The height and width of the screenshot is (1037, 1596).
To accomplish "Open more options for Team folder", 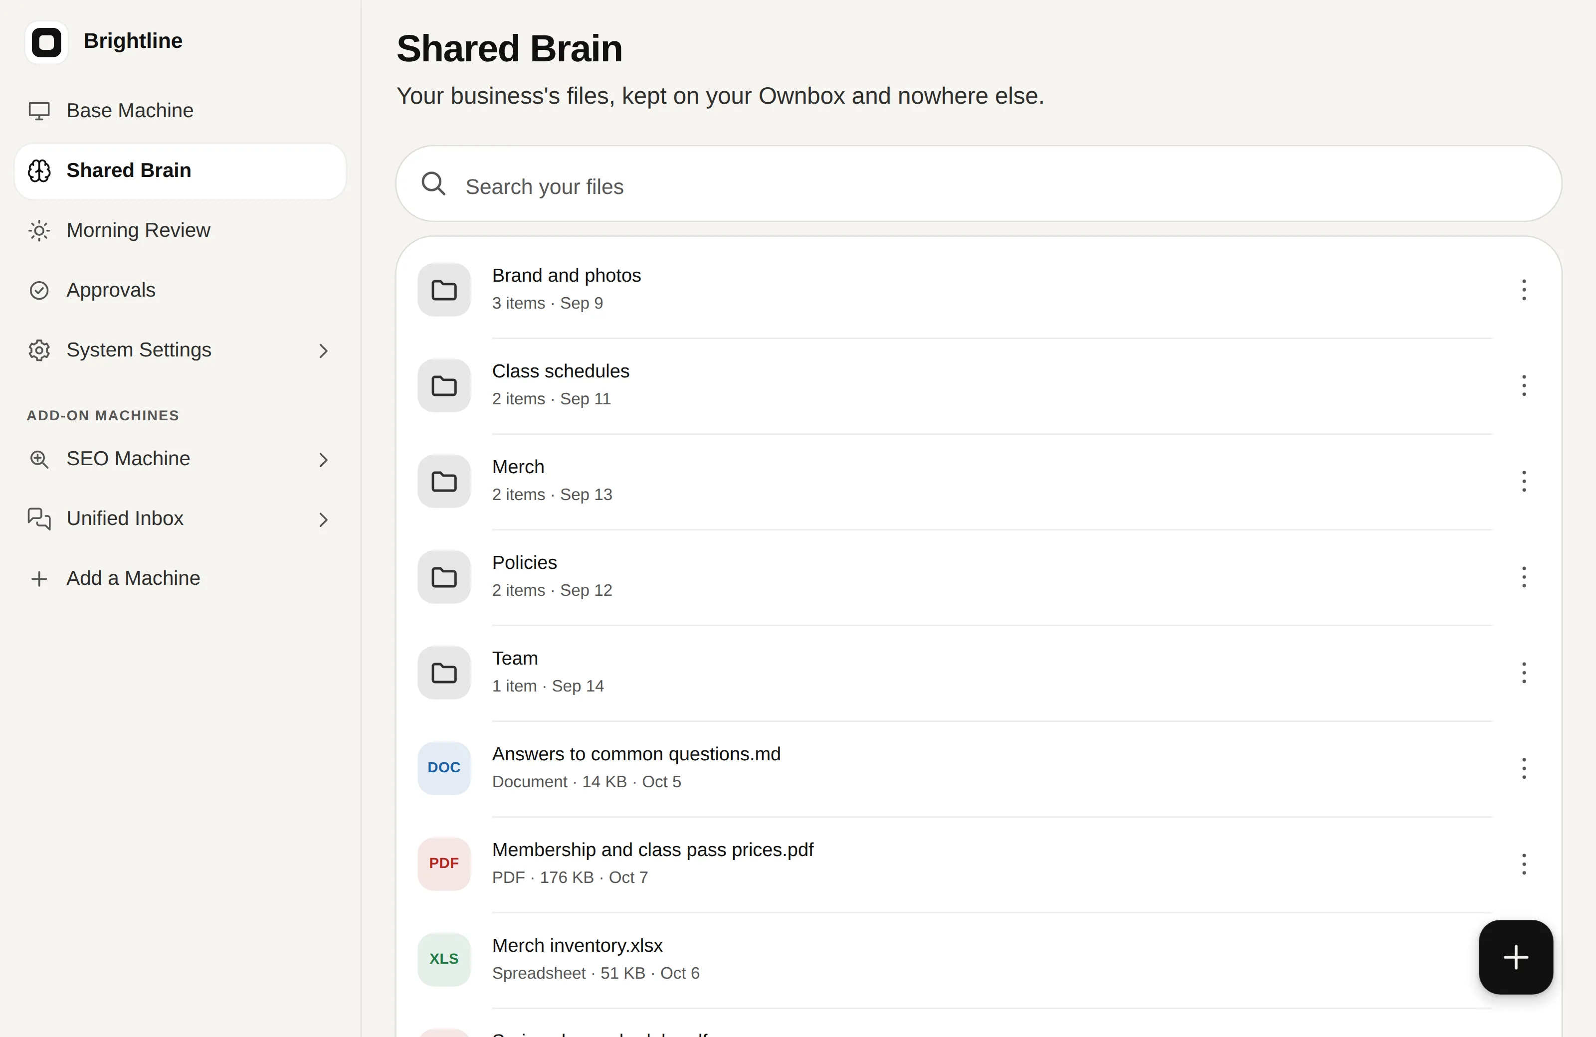I will point(1524,673).
